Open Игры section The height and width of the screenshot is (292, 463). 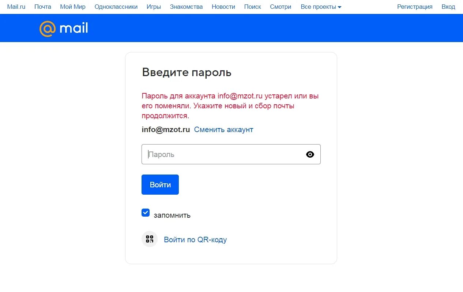pos(154,7)
